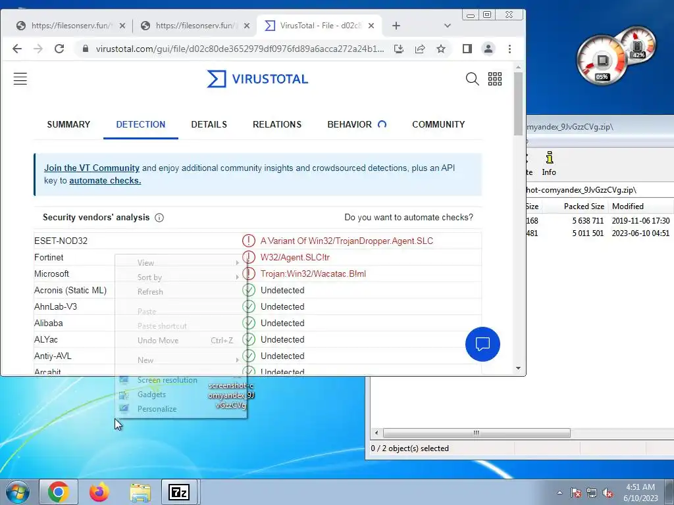This screenshot has height=505, width=674.
Task: Select the 7-Zip row modified 2023-06-10 04:51
Action: tap(600, 233)
